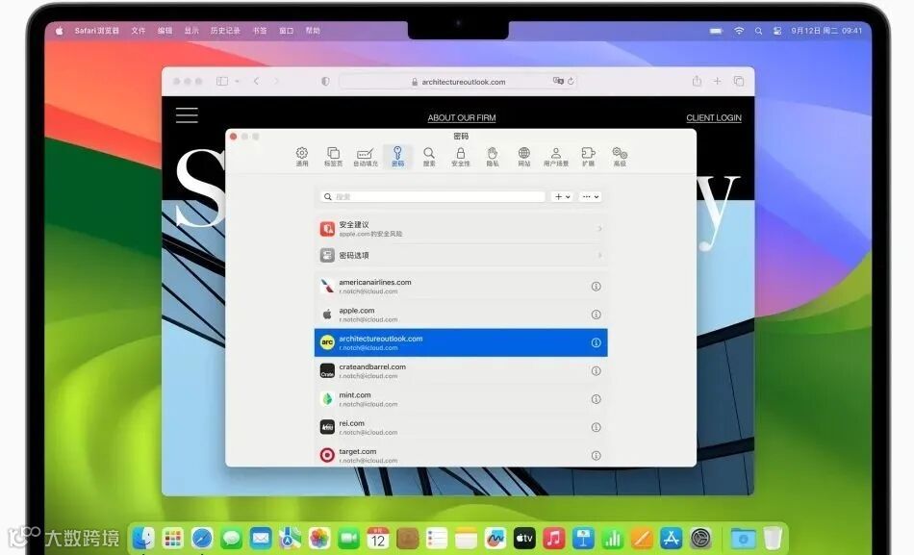Open the plus add-password dropdown
This screenshot has width=914, height=555.
tap(563, 197)
